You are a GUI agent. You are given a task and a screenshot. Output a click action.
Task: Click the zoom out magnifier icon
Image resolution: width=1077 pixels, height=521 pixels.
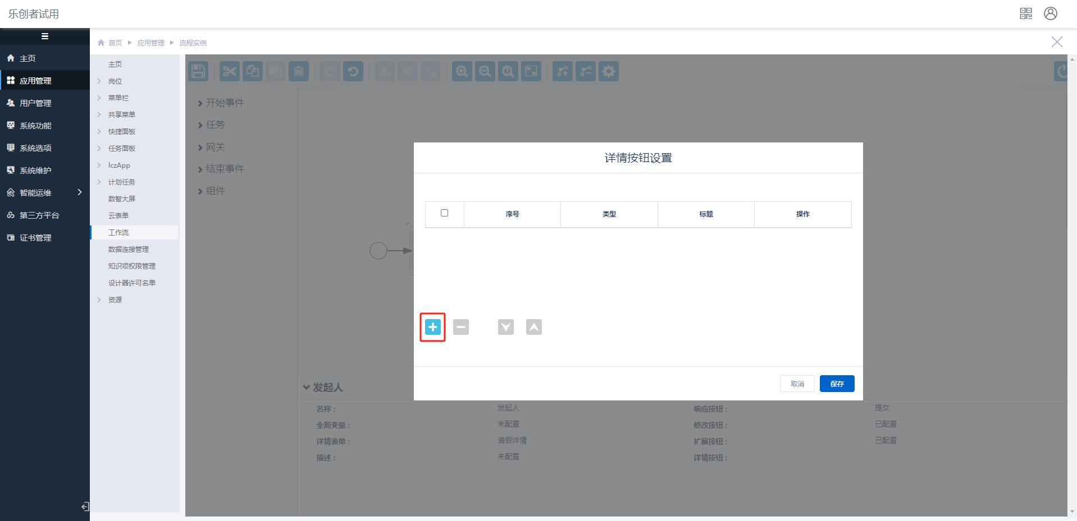pos(485,71)
